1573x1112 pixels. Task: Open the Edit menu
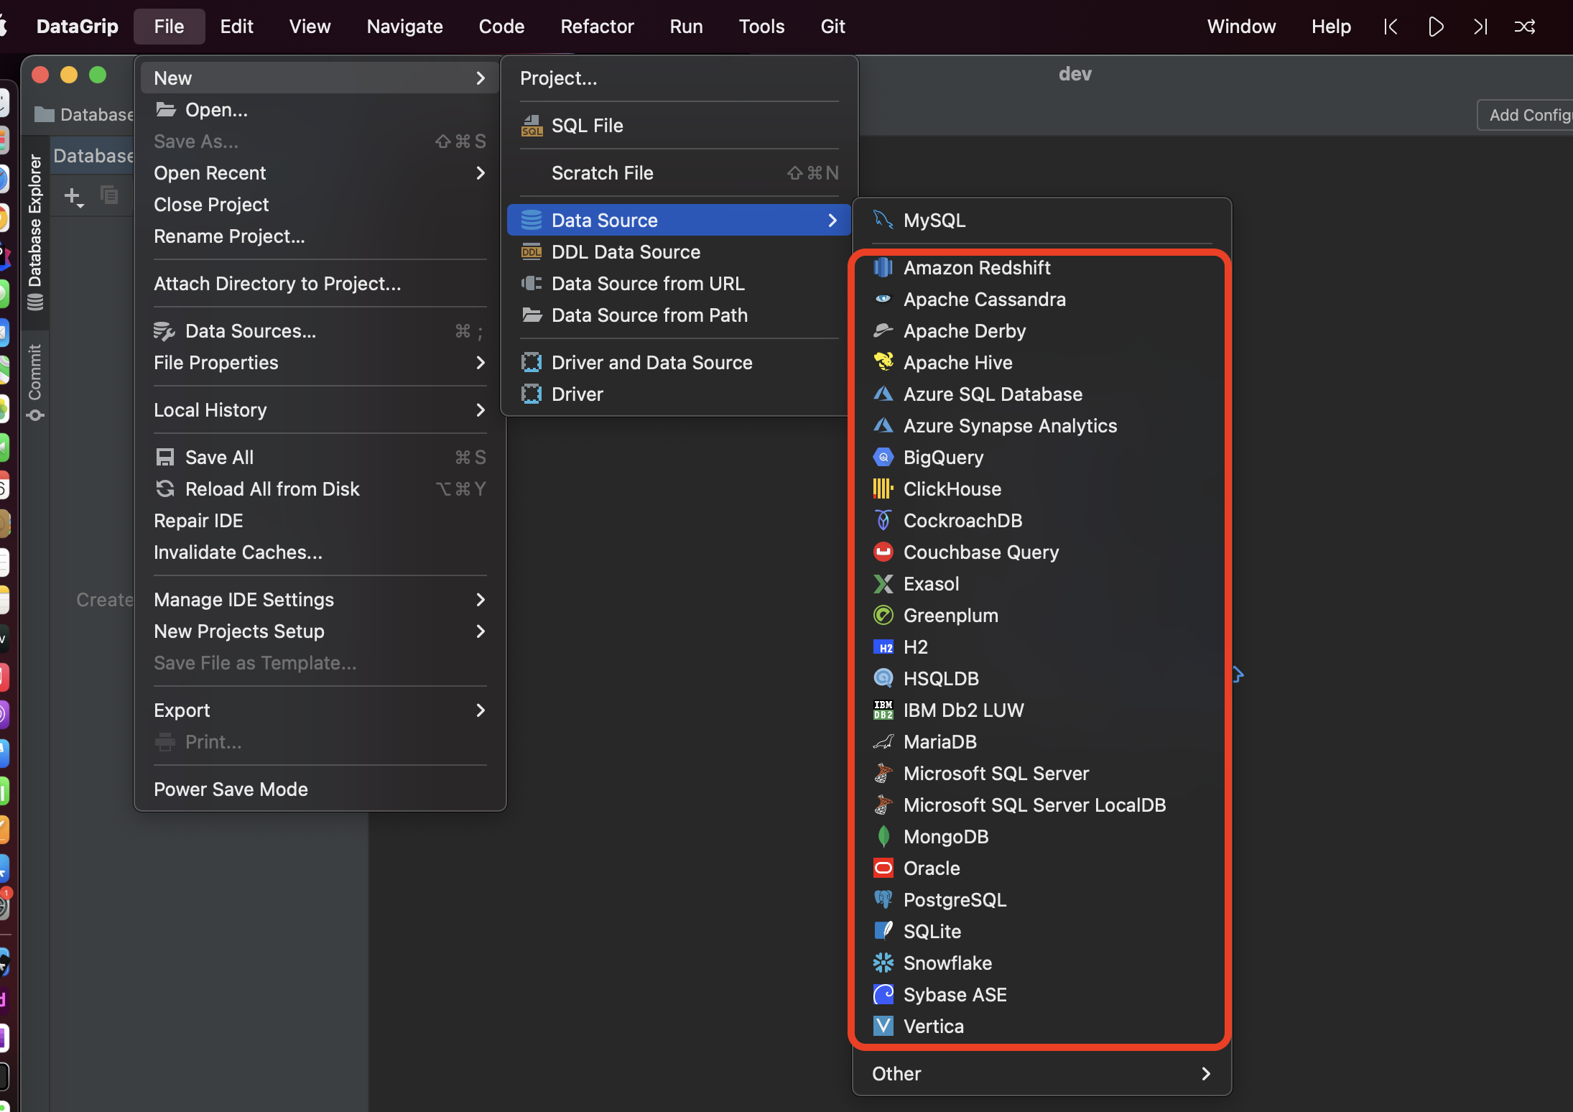coord(236,27)
